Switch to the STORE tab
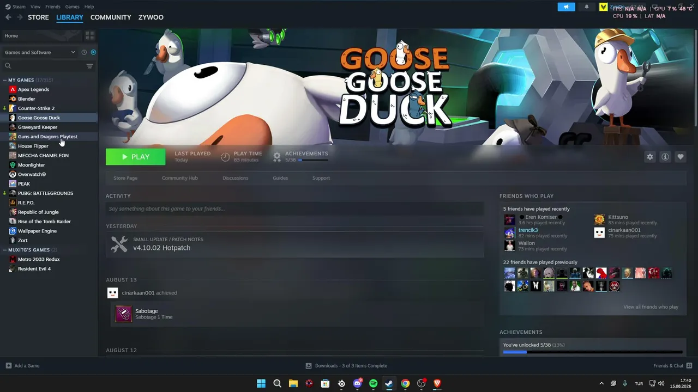This screenshot has width=698, height=392. tap(38, 17)
